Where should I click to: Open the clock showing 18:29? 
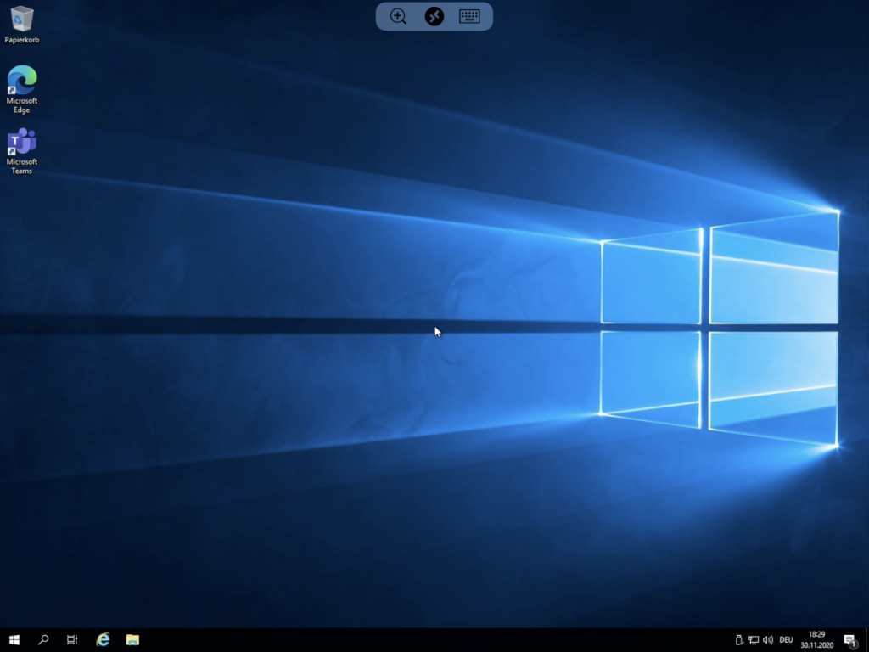[816, 639]
